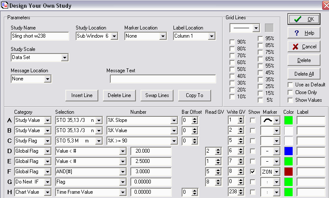Click the Ensign app icon in title bar
Image resolution: width=329 pixels, height=198 pixels.
coord(4,5)
